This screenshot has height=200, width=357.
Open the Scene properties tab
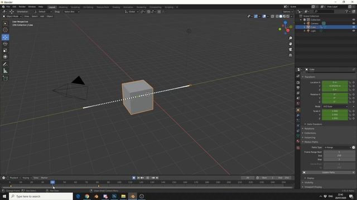click(x=298, y=98)
